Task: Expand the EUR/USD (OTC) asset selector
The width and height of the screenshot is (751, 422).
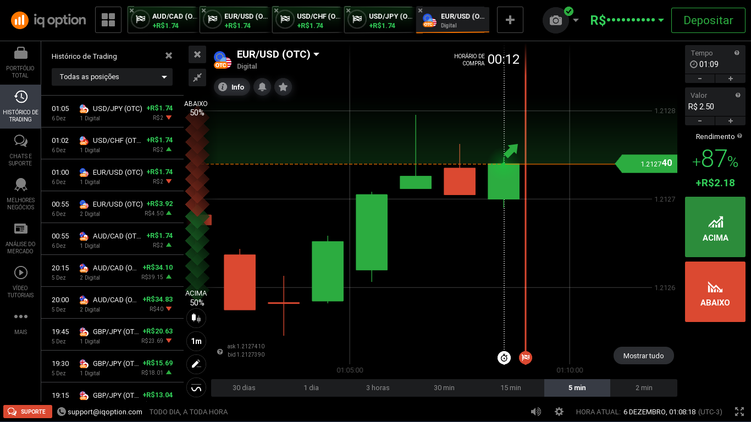Action: pos(278,54)
